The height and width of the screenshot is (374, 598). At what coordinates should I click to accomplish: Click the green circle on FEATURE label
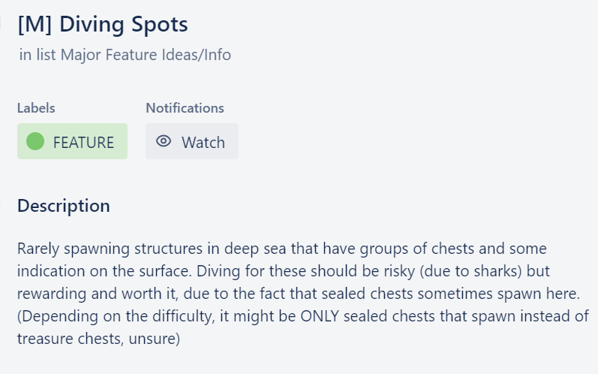pos(35,141)
